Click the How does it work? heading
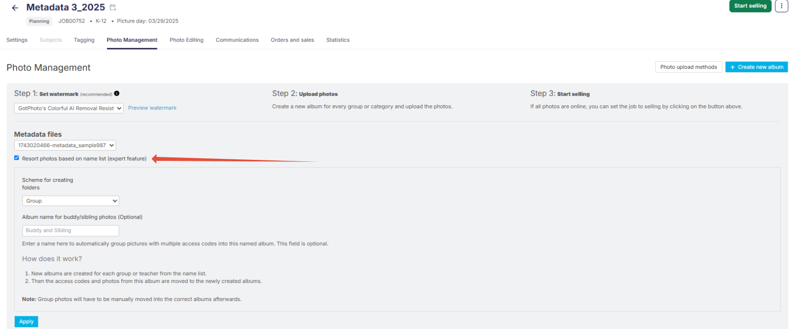The height and width of the screenshot is (329, 794). 52,259
